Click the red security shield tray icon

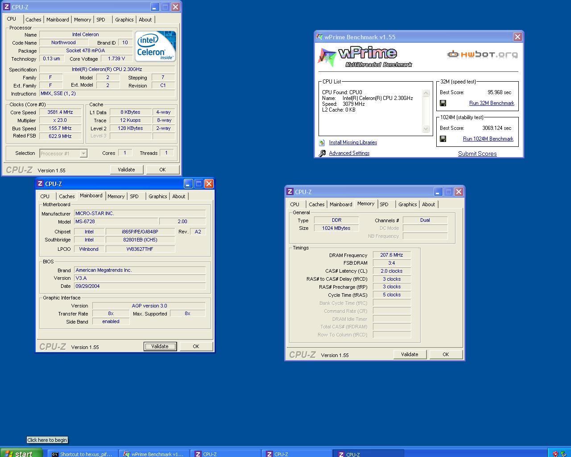pos(555,454)
